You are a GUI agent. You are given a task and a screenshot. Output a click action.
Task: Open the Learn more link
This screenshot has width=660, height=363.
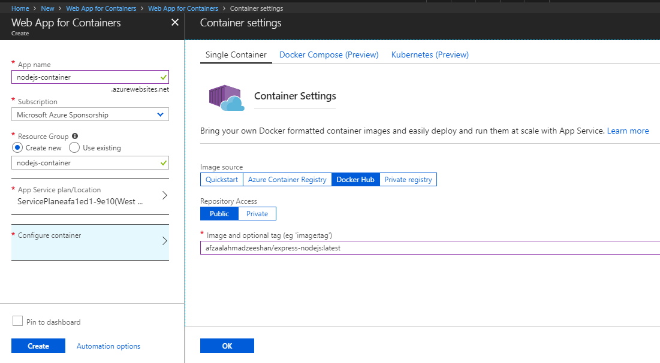point(628,131)
